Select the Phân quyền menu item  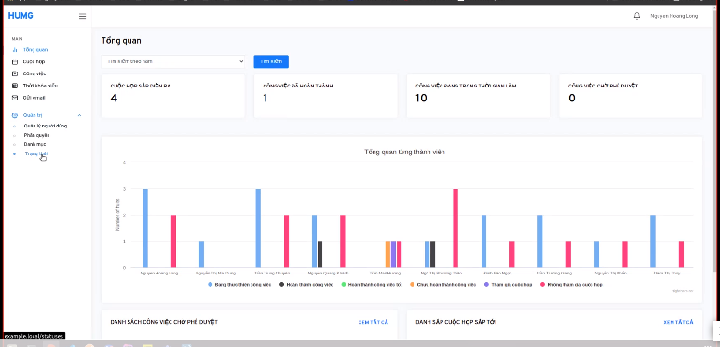point(36,135)
